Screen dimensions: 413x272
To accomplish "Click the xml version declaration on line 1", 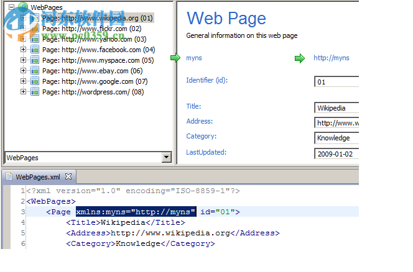I will 133,191.
